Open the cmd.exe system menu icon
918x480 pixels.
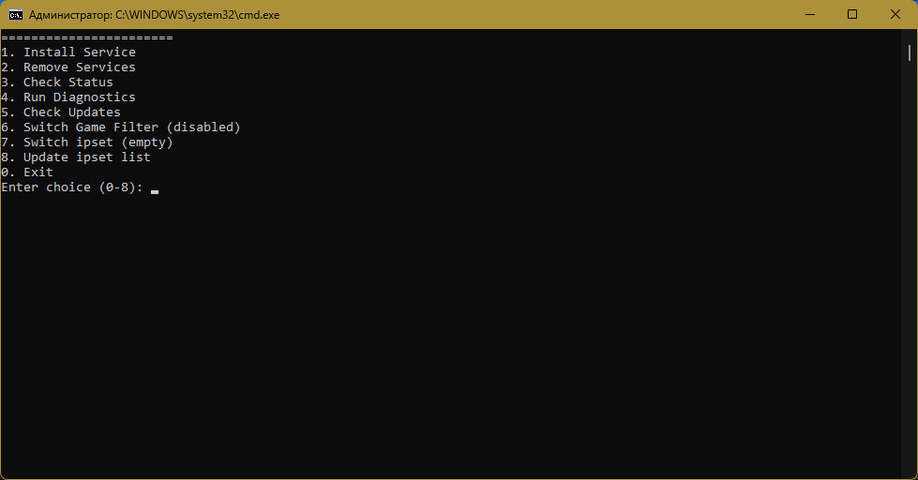(16, 15)
